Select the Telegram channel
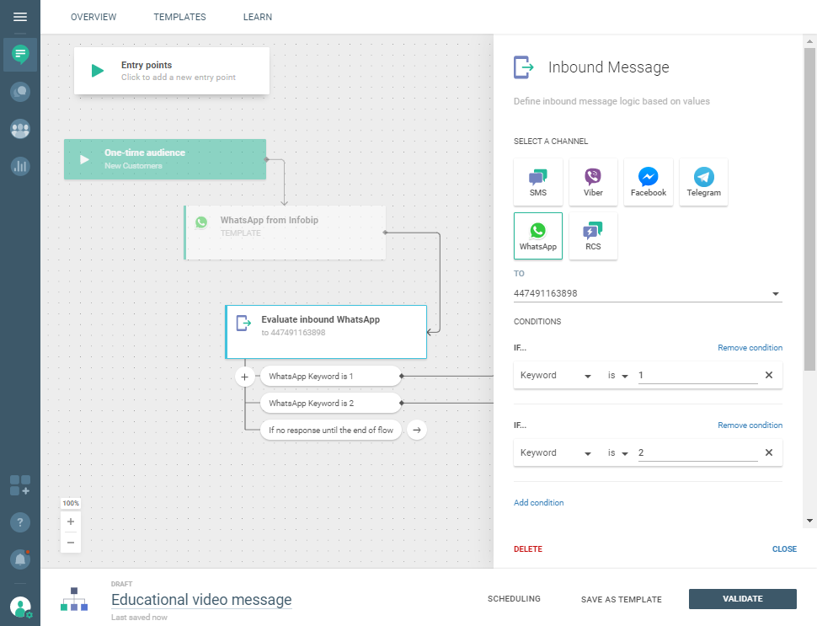 (703, 182)
